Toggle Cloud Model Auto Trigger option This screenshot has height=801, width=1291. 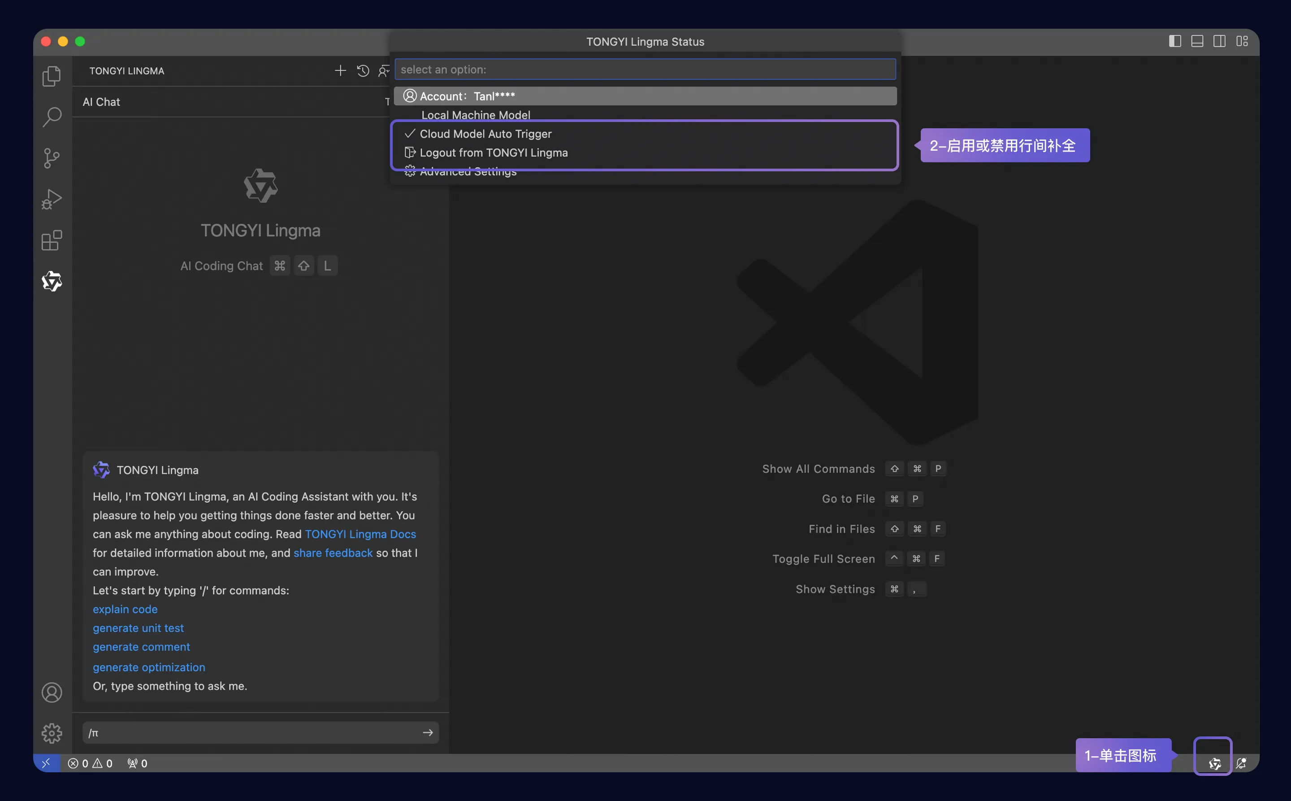(x=485, y=134)
